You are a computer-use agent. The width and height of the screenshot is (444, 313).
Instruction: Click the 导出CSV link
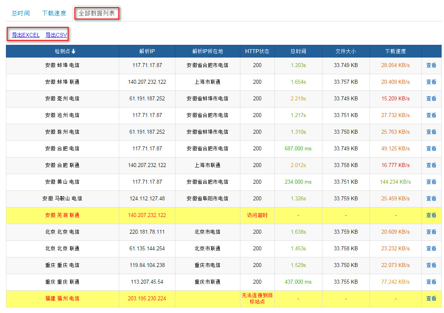click(56, 35)
